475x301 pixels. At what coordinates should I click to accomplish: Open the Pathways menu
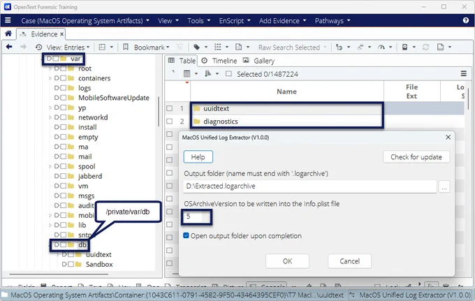(332, 20)
